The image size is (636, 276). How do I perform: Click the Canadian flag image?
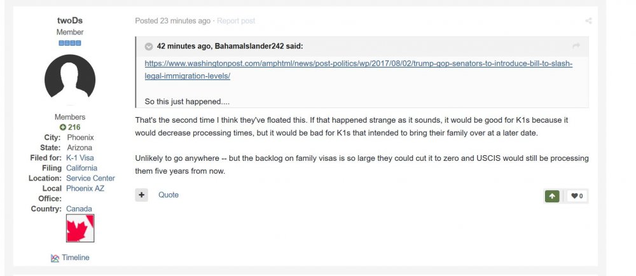[80, 228]
